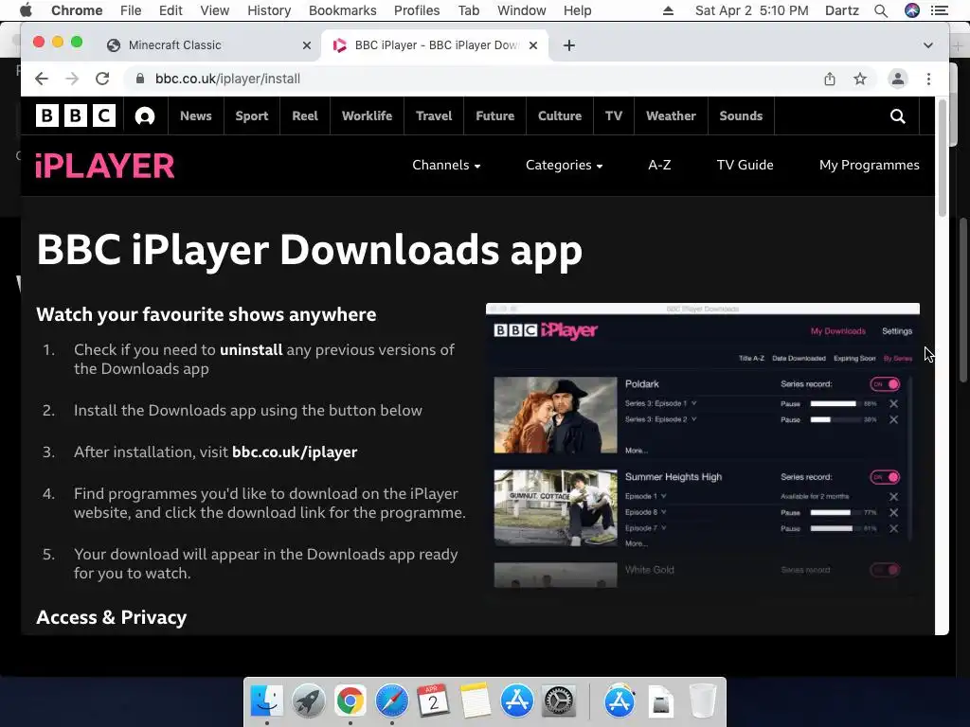Click Chrome's forward arrow
The image size is (970, 727).
(72, 79)
